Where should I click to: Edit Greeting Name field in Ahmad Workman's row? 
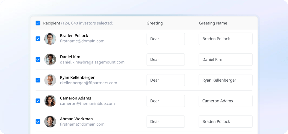(x=225, y=121)
